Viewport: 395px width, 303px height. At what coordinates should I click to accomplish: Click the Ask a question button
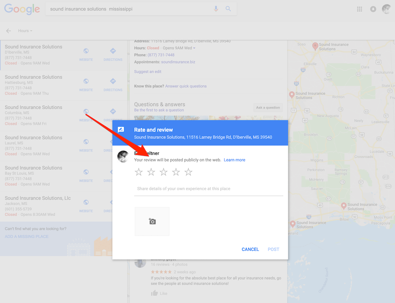tap(268, 107)
